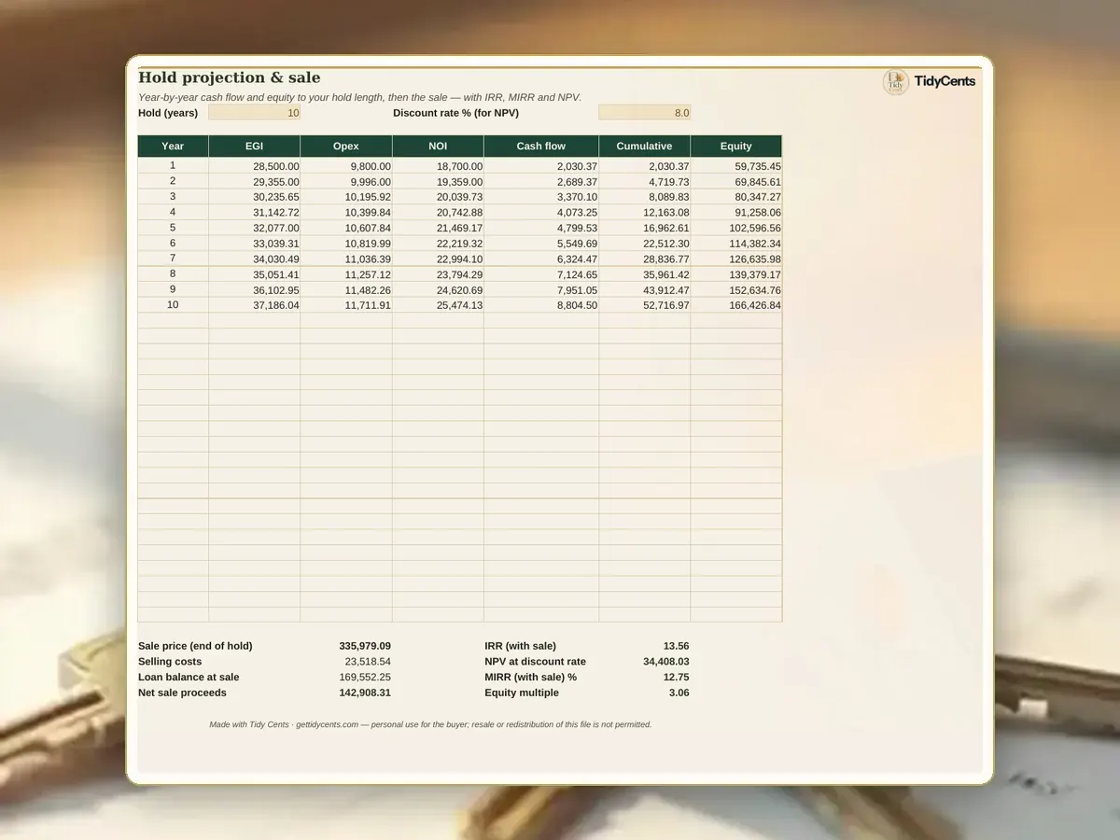
Task: Click the TidyCents logo icon
Action: point(896,82)
